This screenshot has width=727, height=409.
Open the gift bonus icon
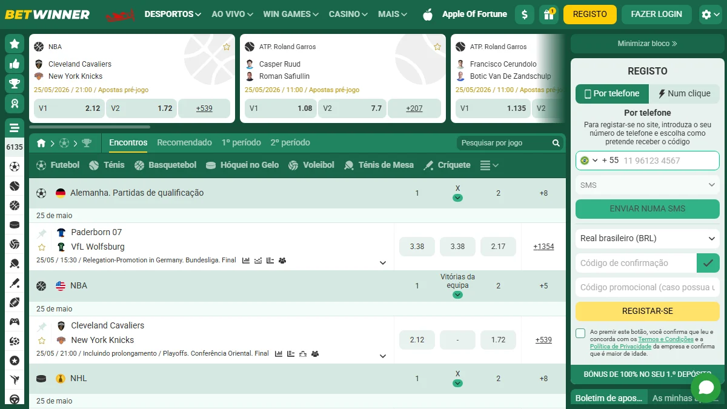549,15
